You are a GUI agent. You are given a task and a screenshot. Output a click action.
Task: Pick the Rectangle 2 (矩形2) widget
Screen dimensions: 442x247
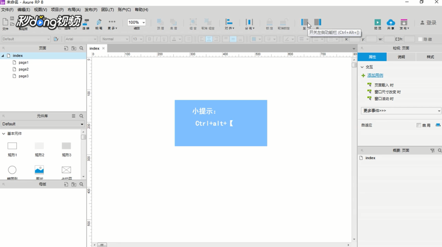(x=39, y=146)
